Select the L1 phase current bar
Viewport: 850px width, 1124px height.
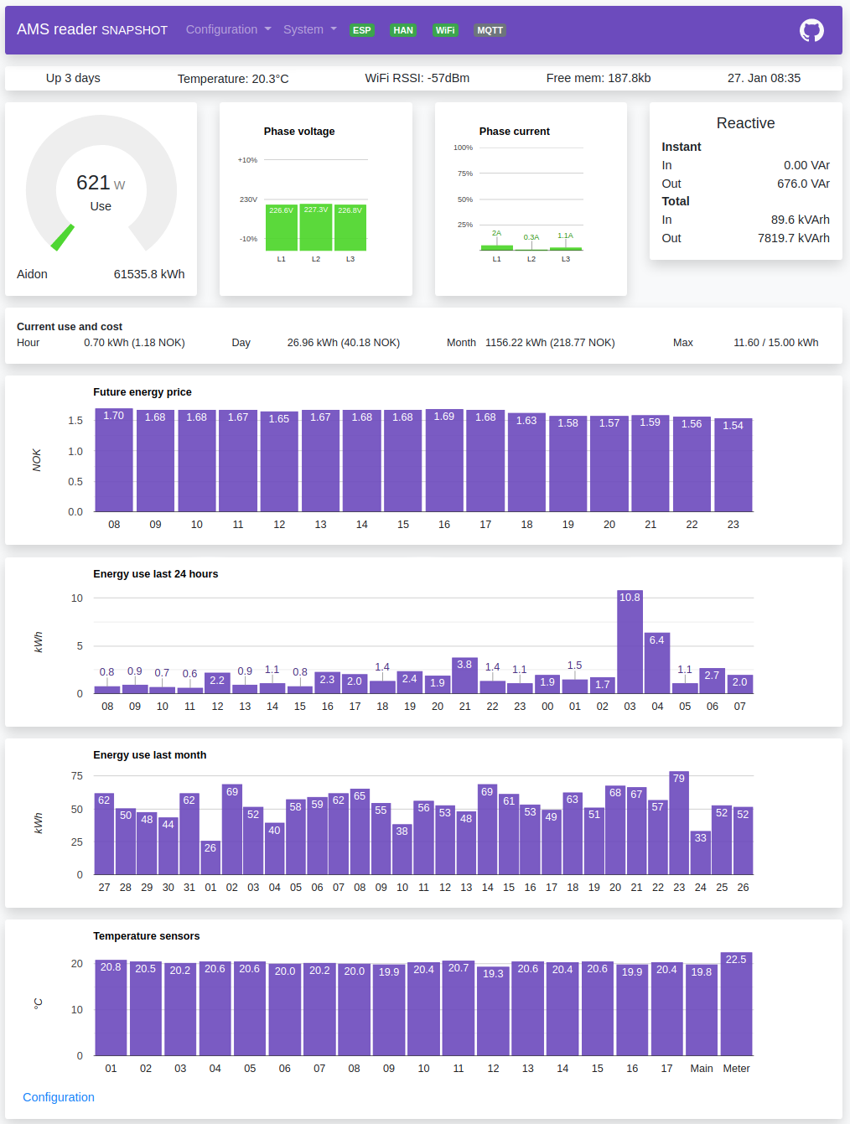(496, 247)
